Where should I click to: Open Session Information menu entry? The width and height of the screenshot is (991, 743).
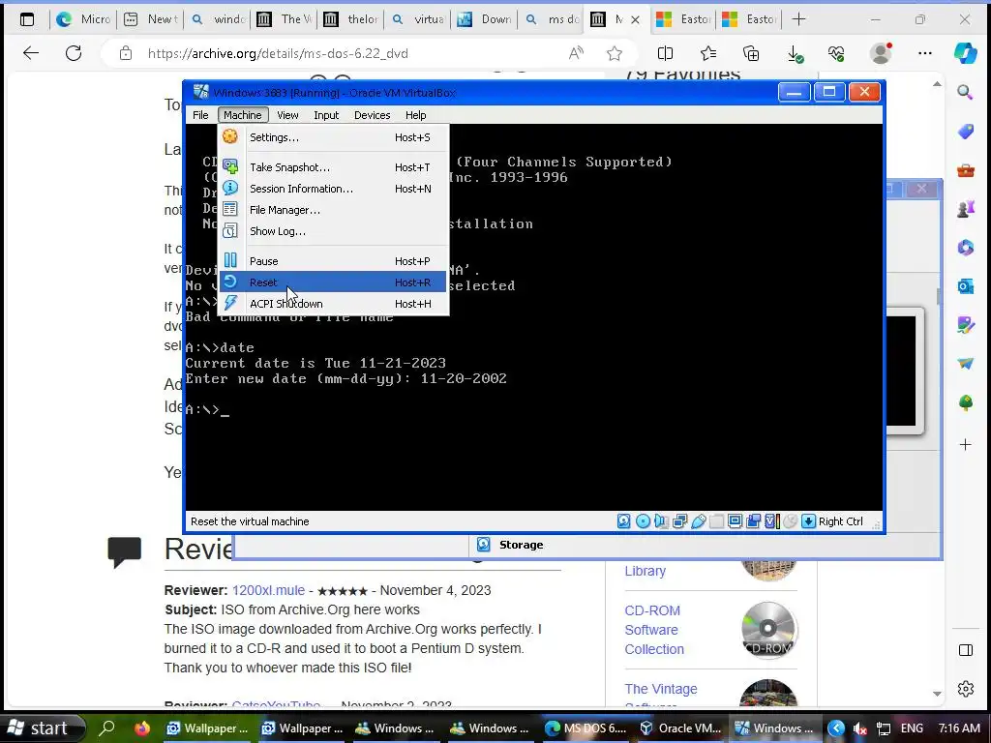(x=333, y=189)
